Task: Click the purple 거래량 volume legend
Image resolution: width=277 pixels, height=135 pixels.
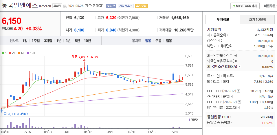Action: 193,120
